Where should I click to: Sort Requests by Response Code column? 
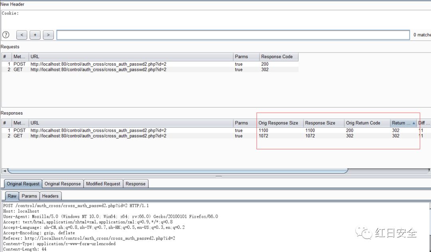pyautogui.click(x=277, y=57)
